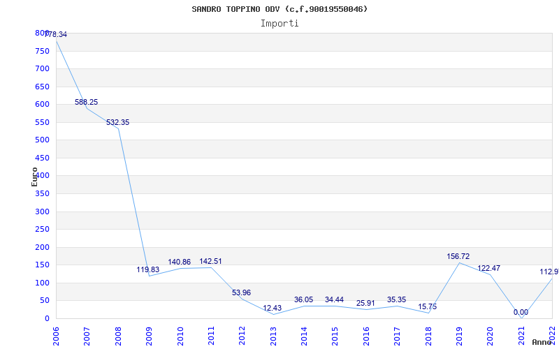Click the 2020 x-axis year label
The height and width of the screenshot is (349, 559).
pyautogui.click(x=491, y=336)
